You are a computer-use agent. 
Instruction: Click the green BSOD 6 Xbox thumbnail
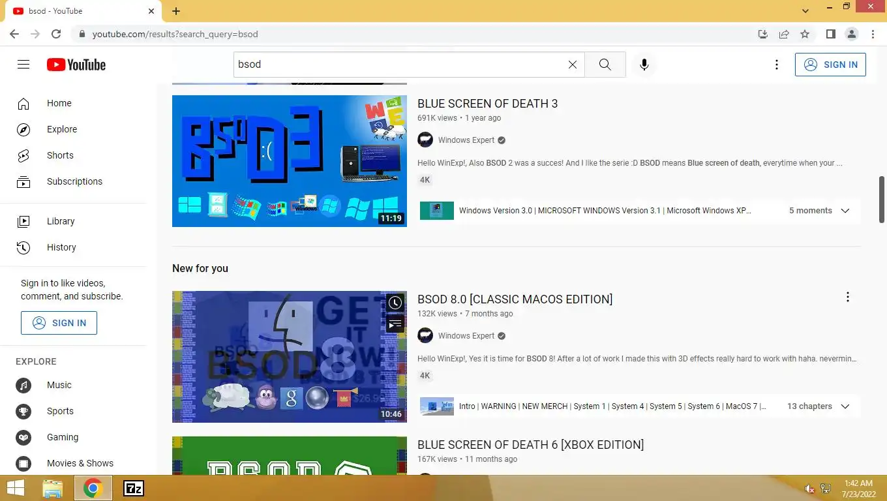click(x=290, y=456)
